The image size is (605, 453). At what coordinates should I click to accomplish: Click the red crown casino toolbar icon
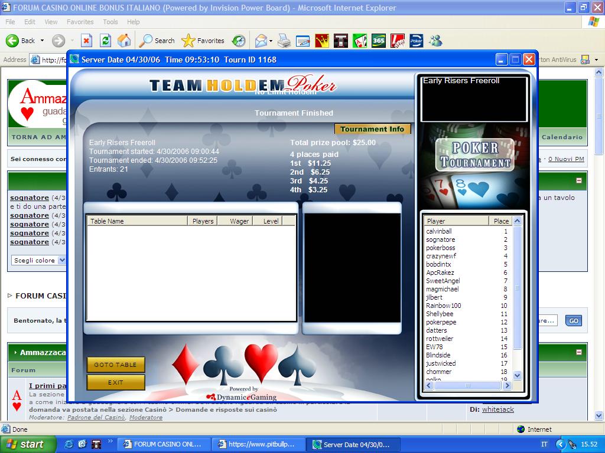[322, 41]
